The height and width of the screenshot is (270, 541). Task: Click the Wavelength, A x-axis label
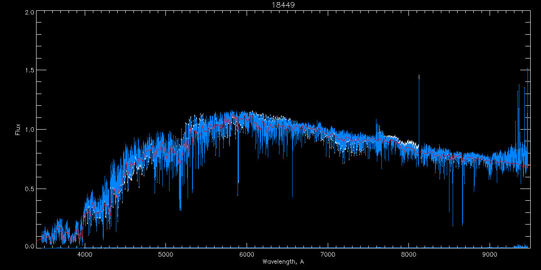click(x=283, y=261)
